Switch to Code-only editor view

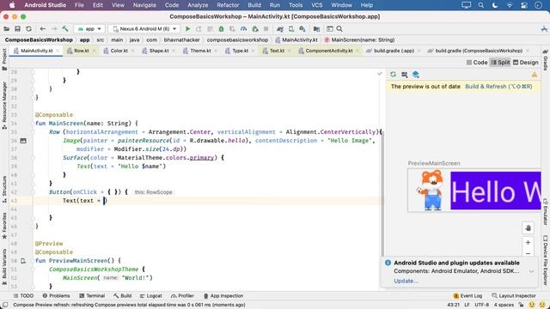477,63
